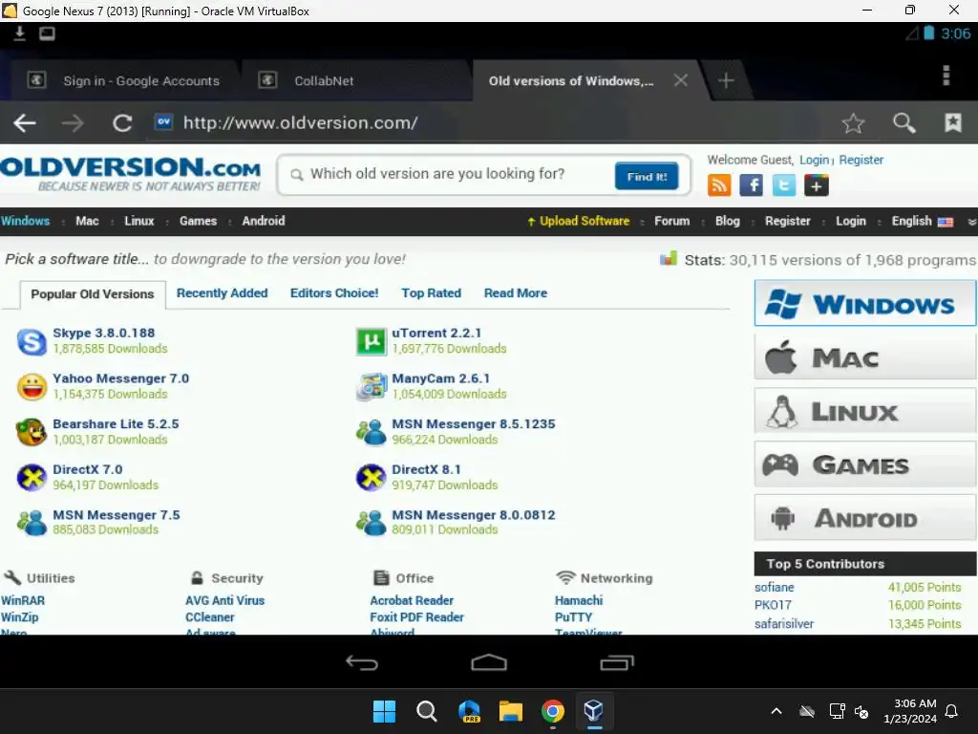
Task: Click the MSN Messenger 7.5 icon
Action: click(x=32, y=523)
